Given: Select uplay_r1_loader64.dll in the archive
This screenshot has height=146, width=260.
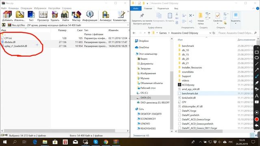Looking at the screenshot, I should pyautogui.click(x=16, y=46).
